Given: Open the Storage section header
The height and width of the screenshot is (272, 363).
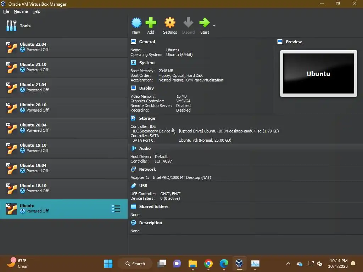Looking at the screenshot, I should point(147,118).
